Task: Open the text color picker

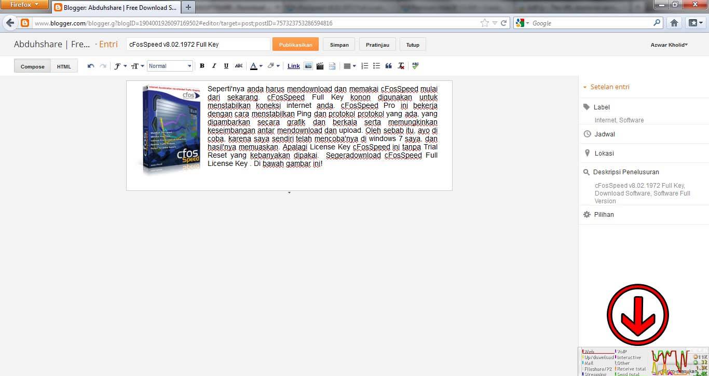Action: (x=256, y=66)
